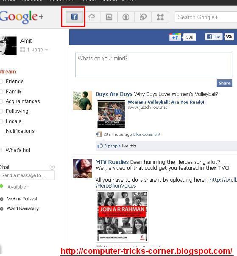Open the Circles toolbar icon

coord(143,17)
